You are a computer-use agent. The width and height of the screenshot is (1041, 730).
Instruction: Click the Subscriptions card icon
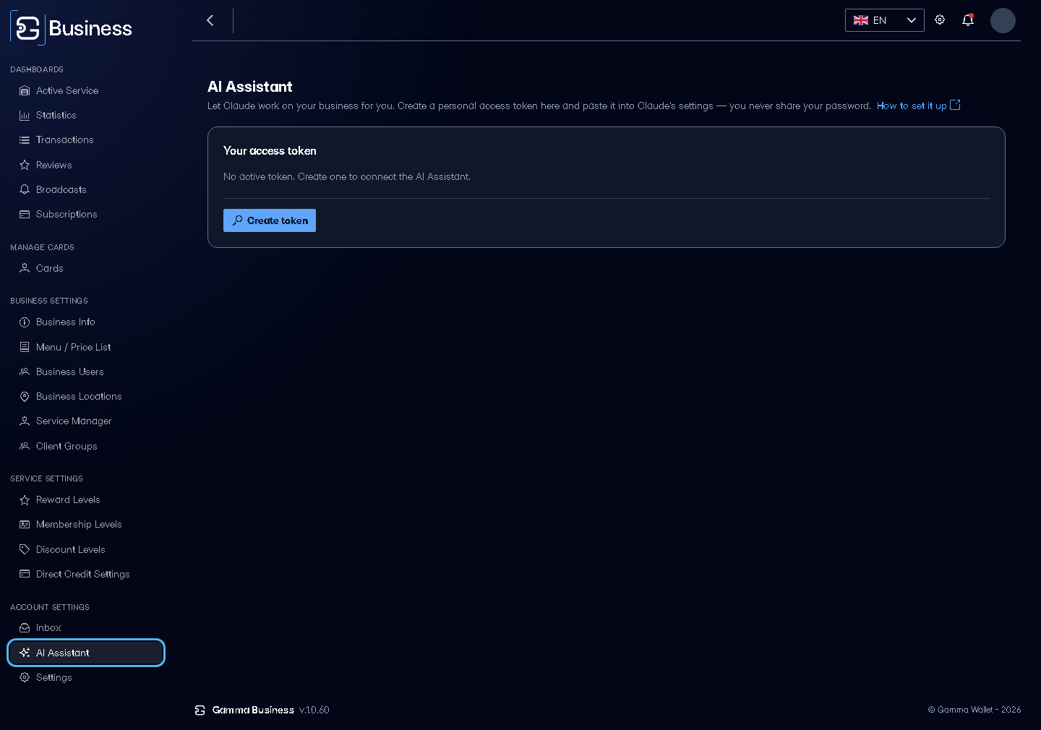(x=25, y=215)
